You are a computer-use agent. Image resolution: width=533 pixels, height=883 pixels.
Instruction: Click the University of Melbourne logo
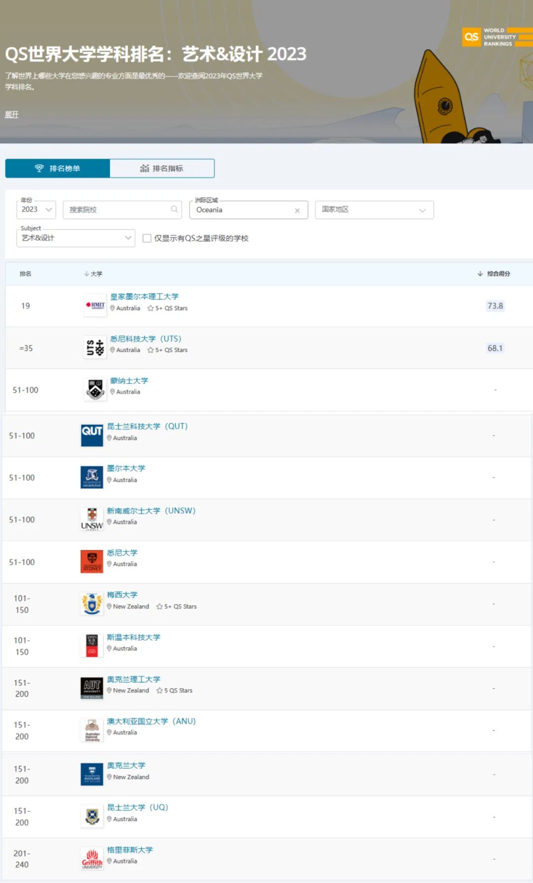coord(92,477)
